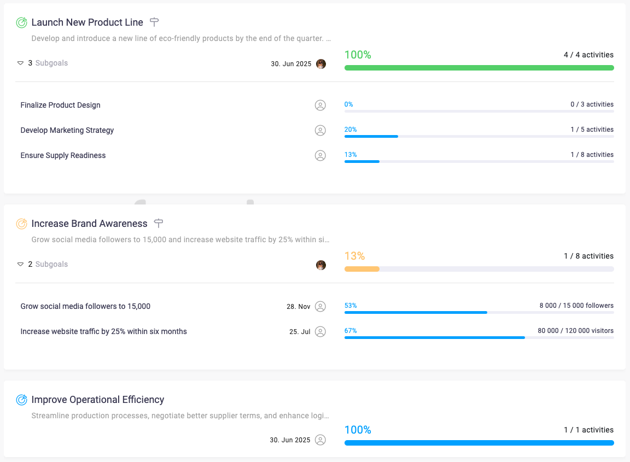Open owner avatar on Launch New Product Line
The height and width of the screenshot is (462, 630).
pyautogui.click(x=321, y=64)
